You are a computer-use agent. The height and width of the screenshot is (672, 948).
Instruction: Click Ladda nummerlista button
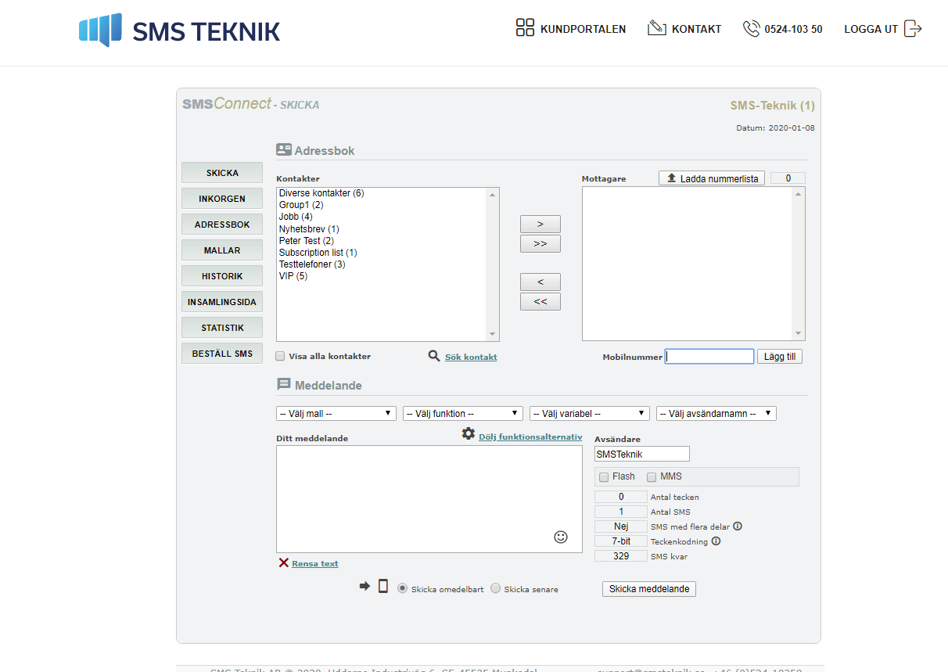(x=712, y=178)
